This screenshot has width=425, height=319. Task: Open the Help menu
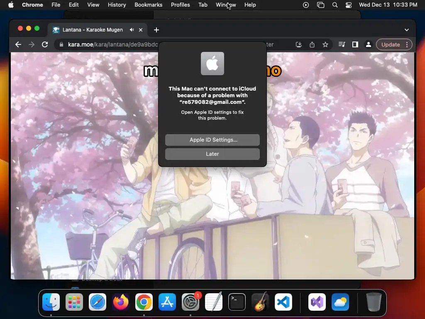coord(250,5)
